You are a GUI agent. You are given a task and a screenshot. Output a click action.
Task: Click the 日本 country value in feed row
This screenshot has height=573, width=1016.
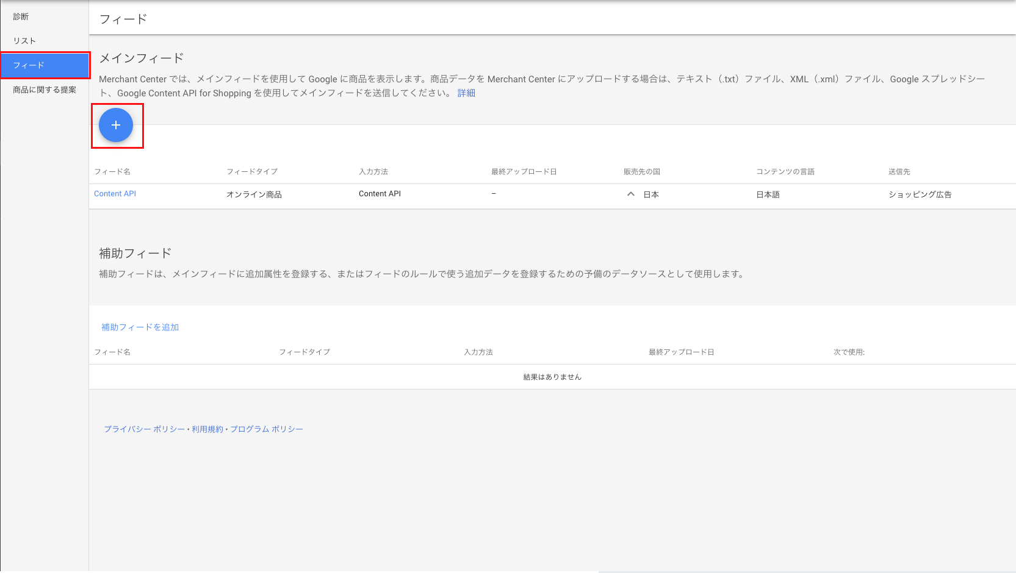(651, 194)
